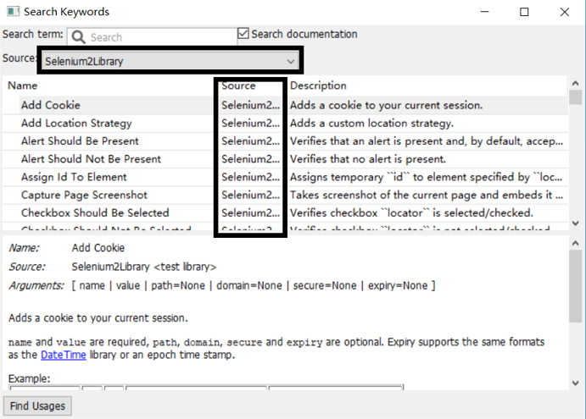This screenshot has width=586, height=419.
Task: Click description starting 'Assigns temporary id to element'
Action: [426, 177]
